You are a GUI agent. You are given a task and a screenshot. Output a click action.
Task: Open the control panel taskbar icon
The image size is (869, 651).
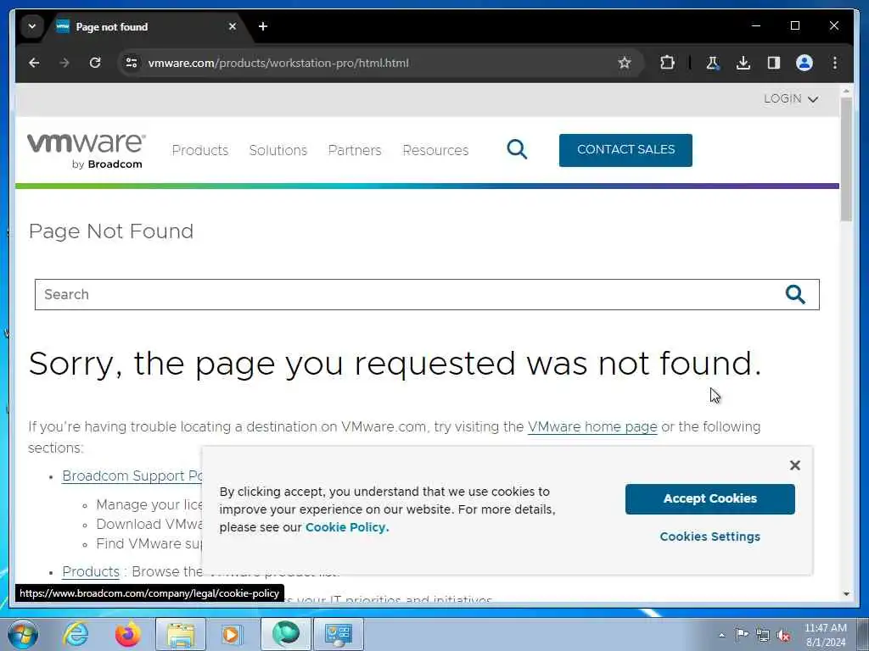pyautogui.click(x=339, y=634)
